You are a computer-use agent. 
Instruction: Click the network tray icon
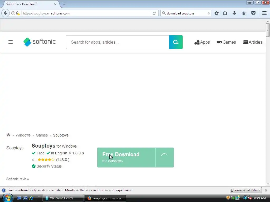pos(244,198)
